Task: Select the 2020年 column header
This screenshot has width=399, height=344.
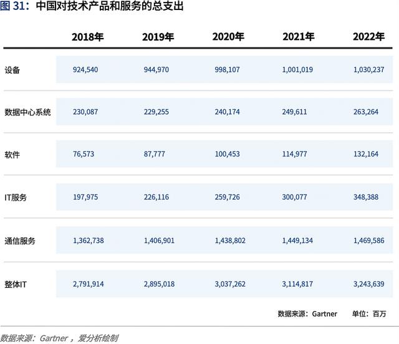Action: point(228,37)
